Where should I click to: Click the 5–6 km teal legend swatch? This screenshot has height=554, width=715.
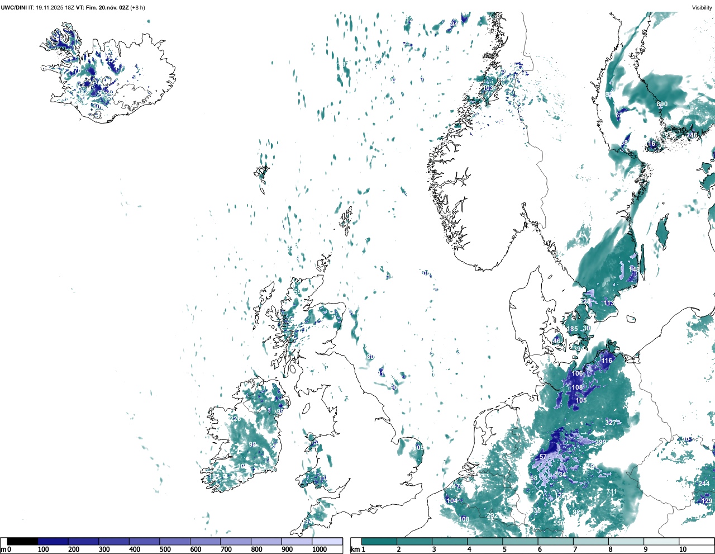(x=520, y=541)
